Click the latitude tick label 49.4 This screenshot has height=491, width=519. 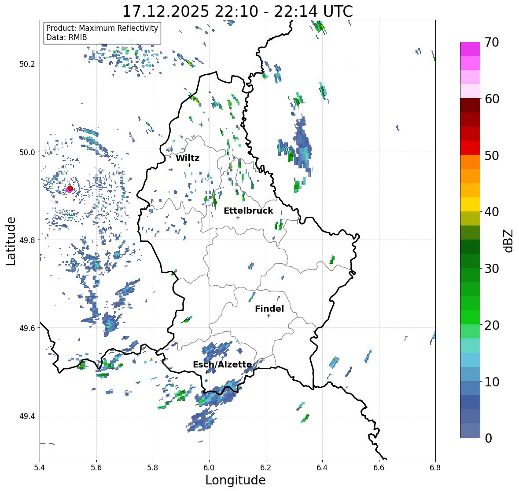(x=27, y=416)
